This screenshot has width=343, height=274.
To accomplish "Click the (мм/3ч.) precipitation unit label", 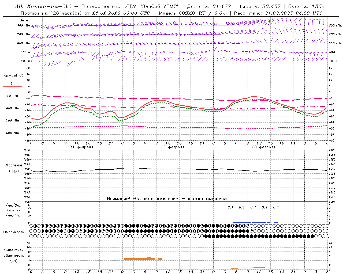I will coord(14,205).
